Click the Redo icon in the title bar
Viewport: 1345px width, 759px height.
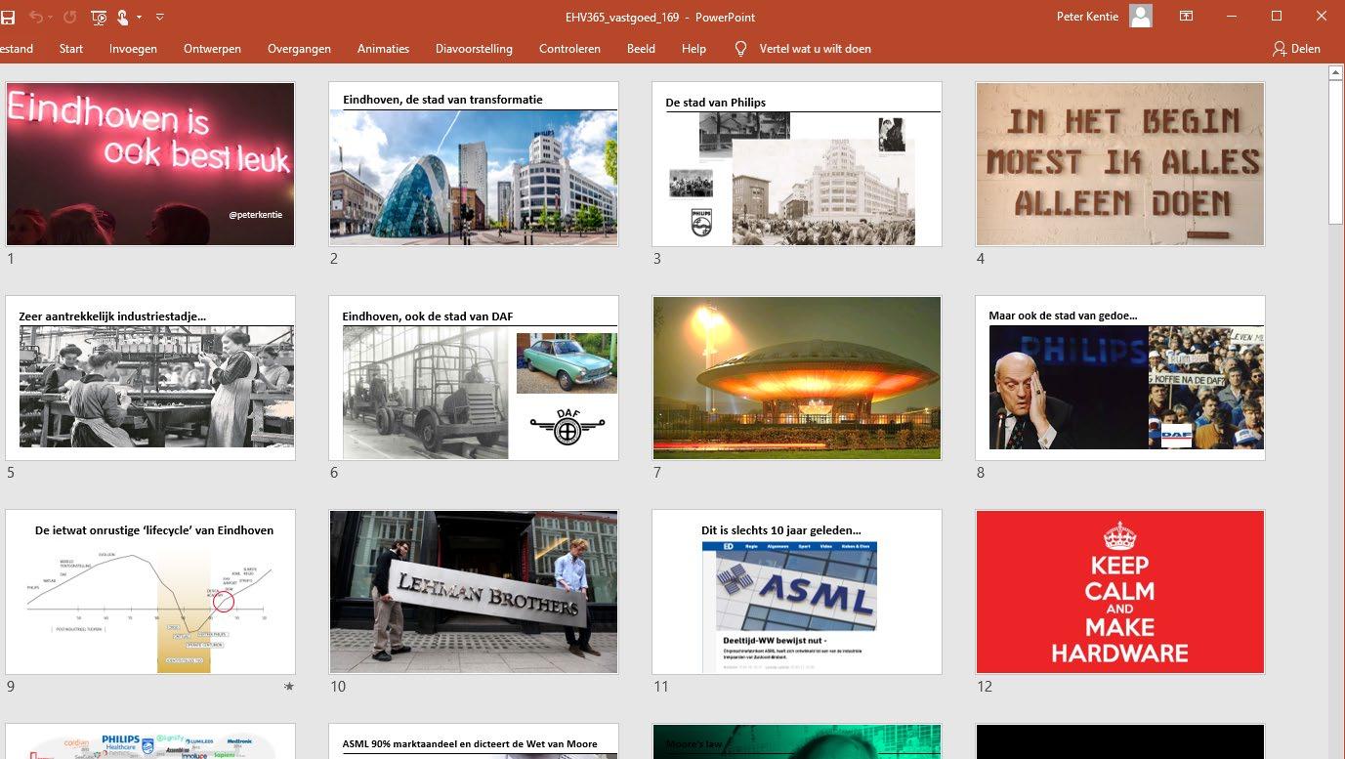tap(69, 17)
